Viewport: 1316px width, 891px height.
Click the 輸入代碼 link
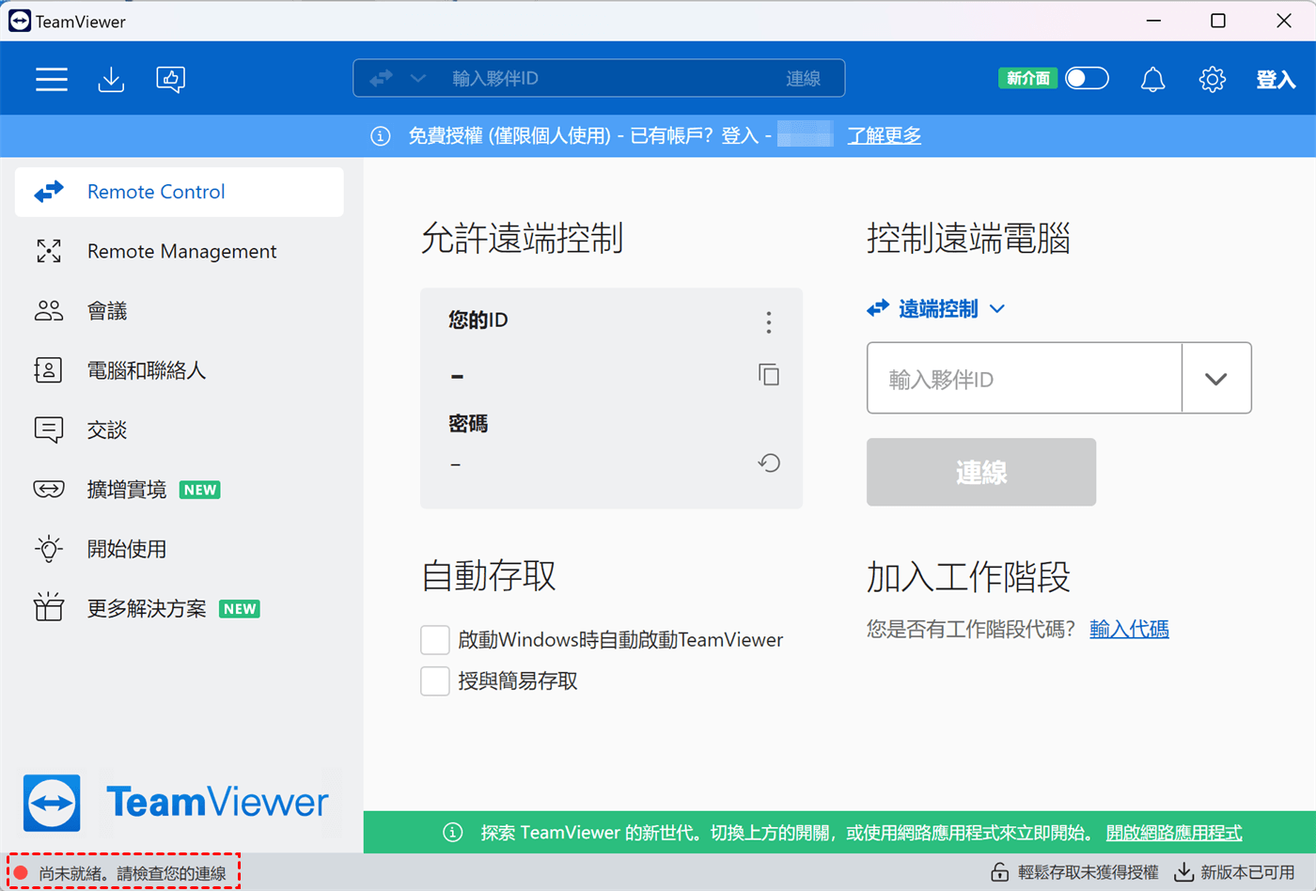1129,630
